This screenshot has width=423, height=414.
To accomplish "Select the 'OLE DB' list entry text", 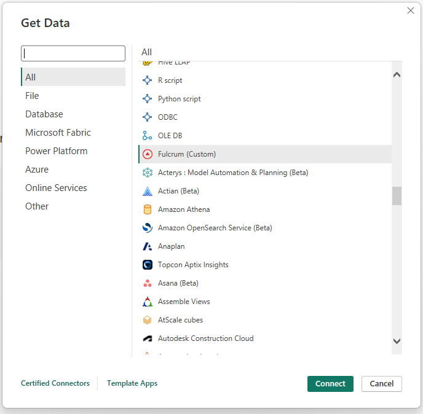I will pyautogui.click(x=170, y=136).
